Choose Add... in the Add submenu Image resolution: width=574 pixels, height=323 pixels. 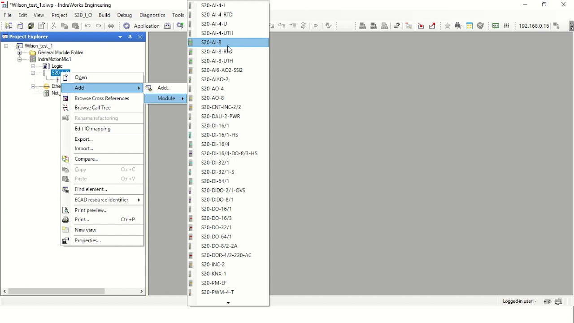[x=165, y=88]
